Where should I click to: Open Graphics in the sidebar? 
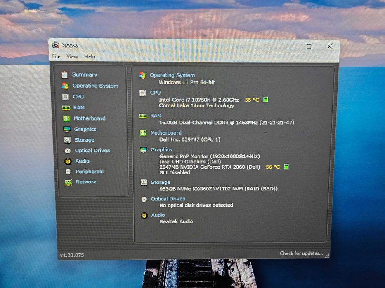coord(85,129)
